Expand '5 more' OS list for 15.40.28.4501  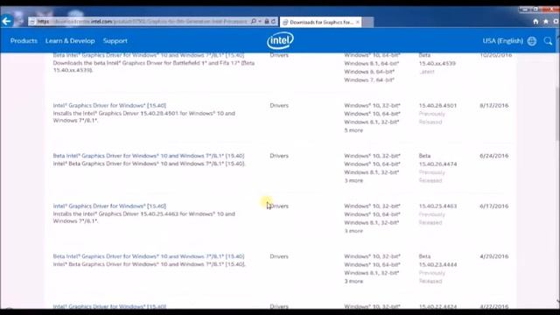tap(353, 130)
